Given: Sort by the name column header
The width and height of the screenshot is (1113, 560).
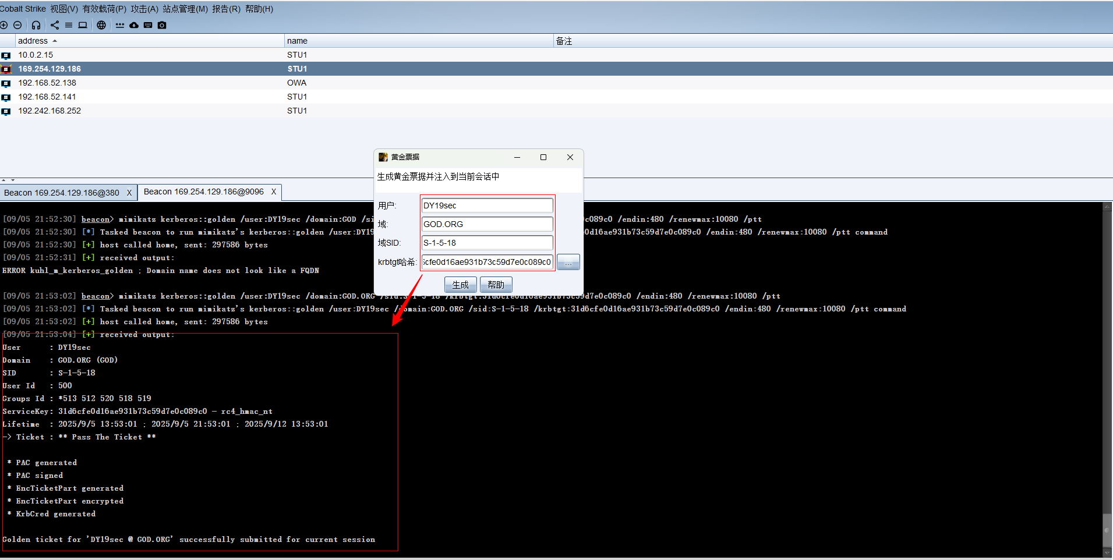Looking at the screenshot, I should [x=418, y=41].
